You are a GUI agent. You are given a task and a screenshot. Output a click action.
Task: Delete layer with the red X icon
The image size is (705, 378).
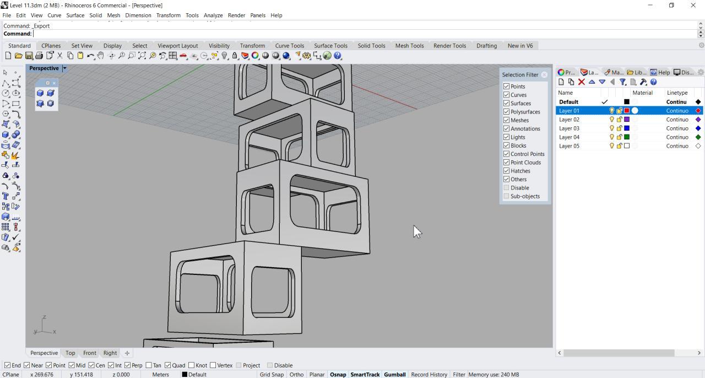(581, 82)
